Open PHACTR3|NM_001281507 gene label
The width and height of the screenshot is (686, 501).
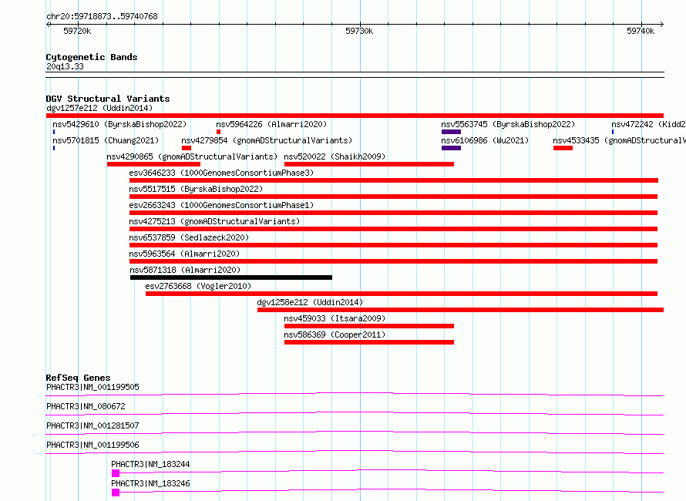(x=92, y=425)
